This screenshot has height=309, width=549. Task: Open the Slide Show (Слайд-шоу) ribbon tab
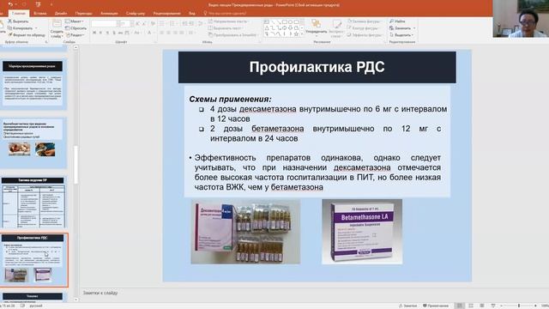[136, 14]
